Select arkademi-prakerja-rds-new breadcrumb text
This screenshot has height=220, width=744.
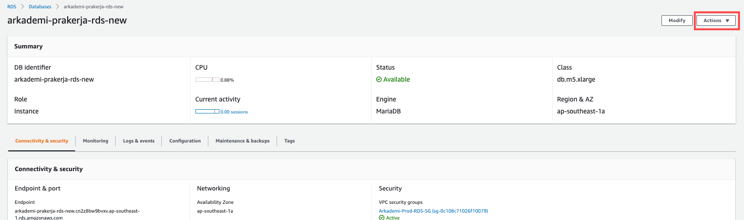94,6
